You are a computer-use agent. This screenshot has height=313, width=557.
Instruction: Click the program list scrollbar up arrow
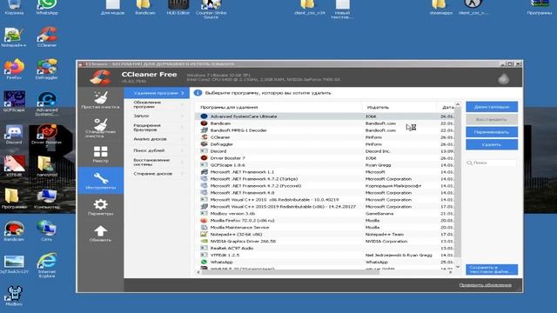(458, 104)
